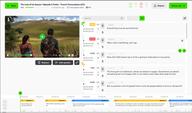Filter by warnings (yellow 6 indicator)

click(x=136, y=5)
